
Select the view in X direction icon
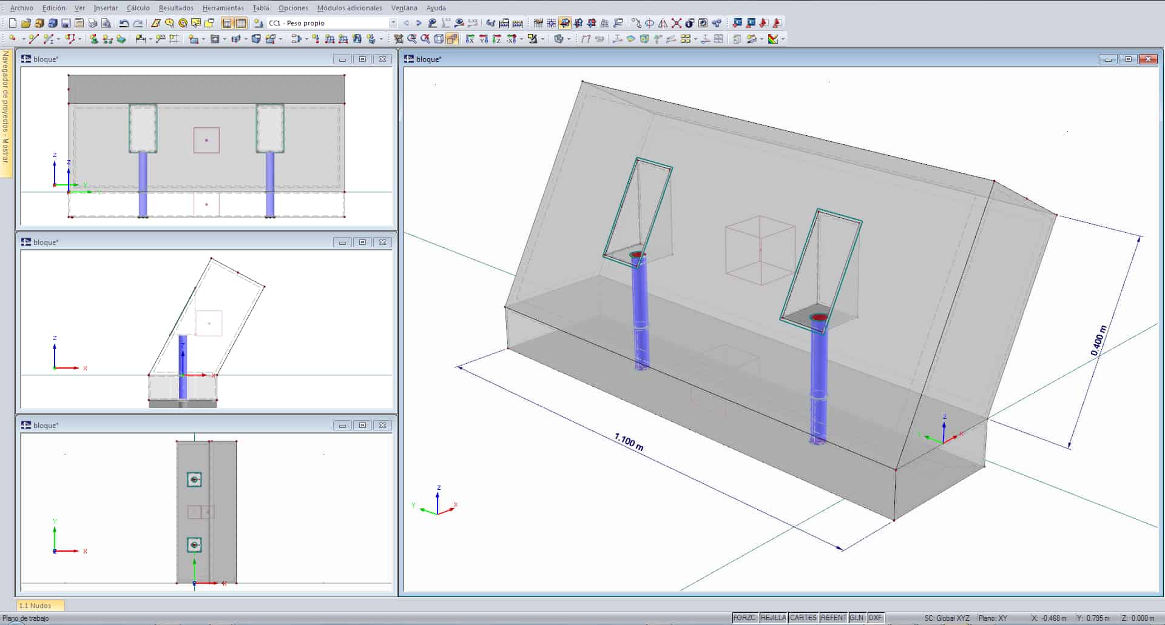click(x=470, y=39)
